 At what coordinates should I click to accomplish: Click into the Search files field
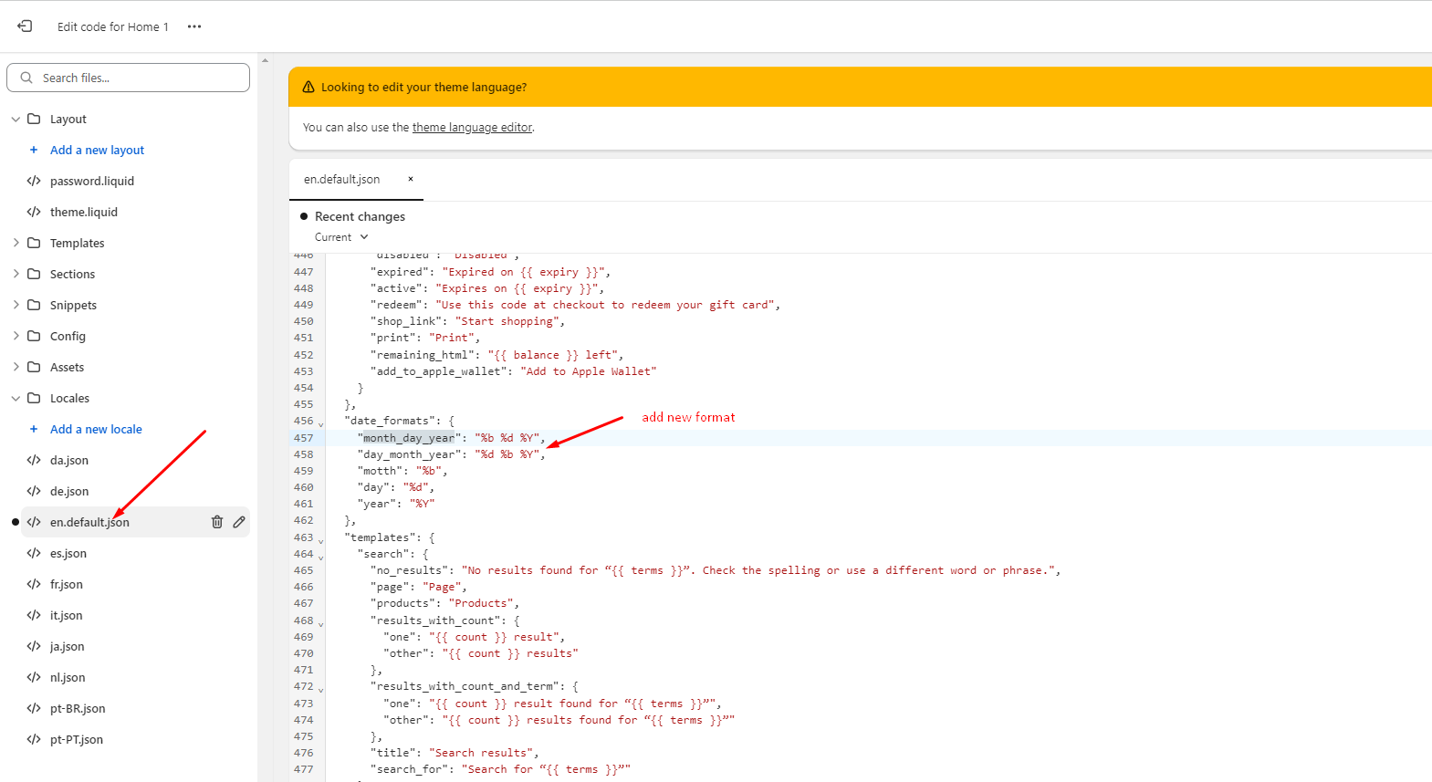(129, 78)
